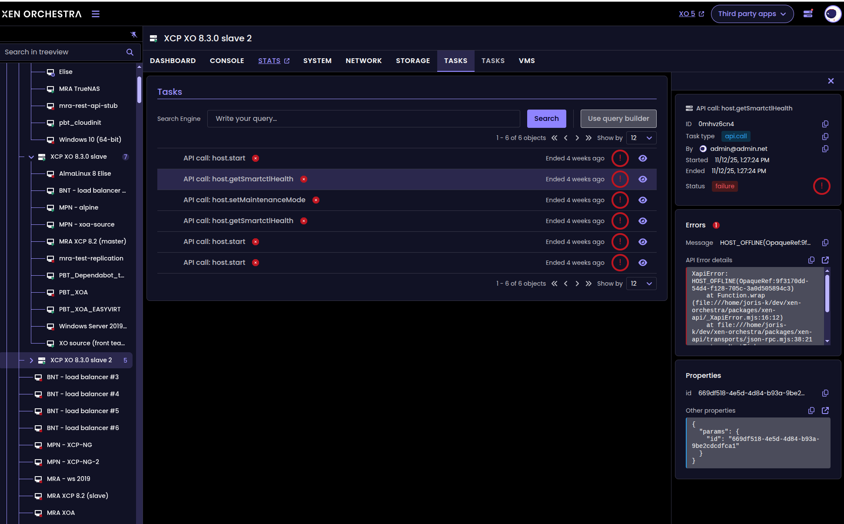Screen dimensions: 844x524
Task: Open the Storage tab
Action: 412,61
